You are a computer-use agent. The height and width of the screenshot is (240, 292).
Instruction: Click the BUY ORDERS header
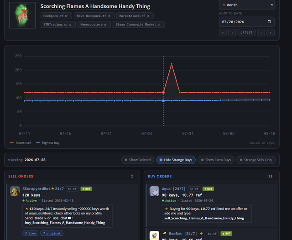(x=160, y=176)
